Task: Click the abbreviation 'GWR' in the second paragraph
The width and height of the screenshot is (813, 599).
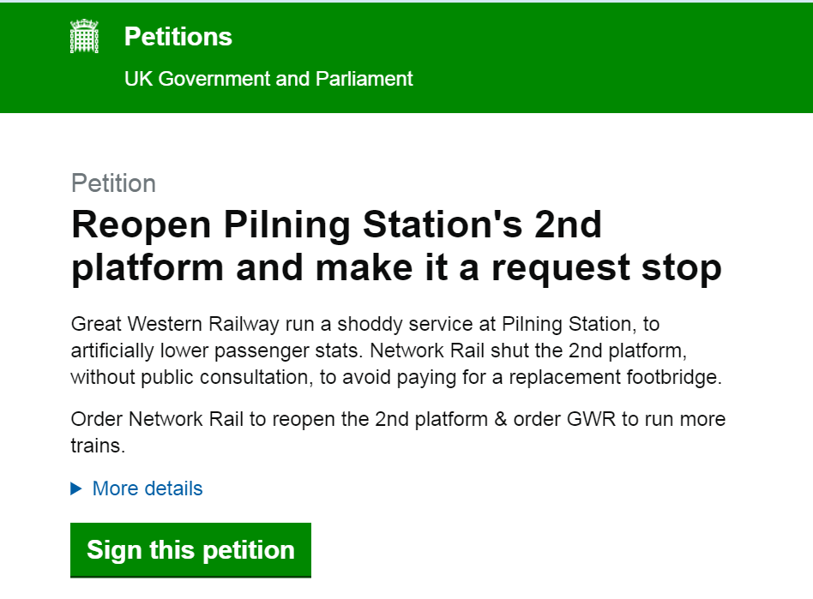Action: pos(591,419)
